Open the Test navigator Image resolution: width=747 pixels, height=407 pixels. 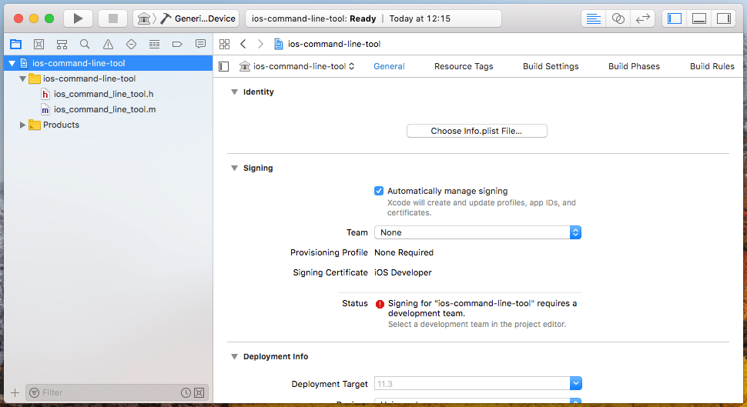131,45
